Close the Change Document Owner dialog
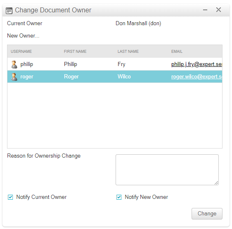232x229 pixels. tap(218, 10)
